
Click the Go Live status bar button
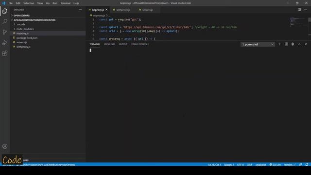(275, 165)
